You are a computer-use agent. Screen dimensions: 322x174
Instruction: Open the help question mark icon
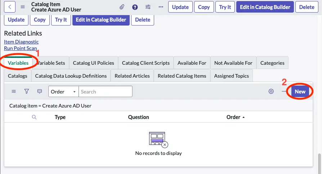click(135, 7)
